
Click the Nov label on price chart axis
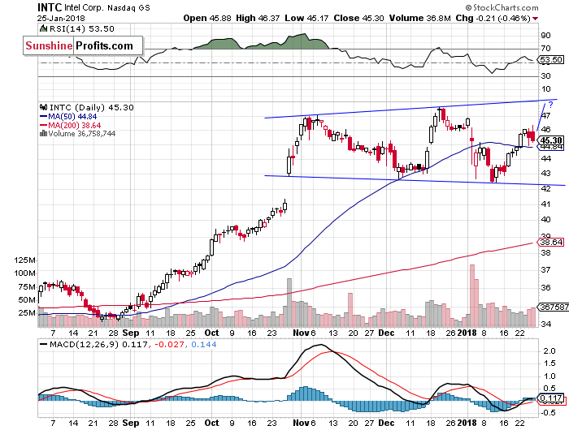click(x=301, y=333)
